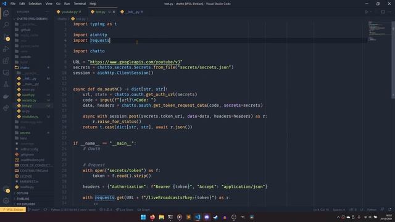Image resolution: width=395 pixels, height=222 pixels.
Task: Click the Live Share status bar button
Action: pos(125,210)
